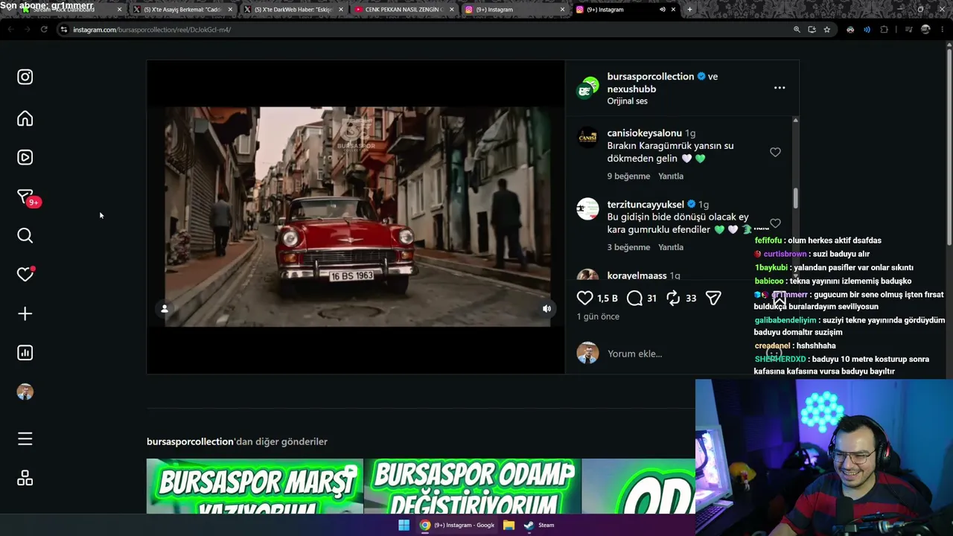
Task: Share the reel with the paper plane icon
Action: point(713,298)
